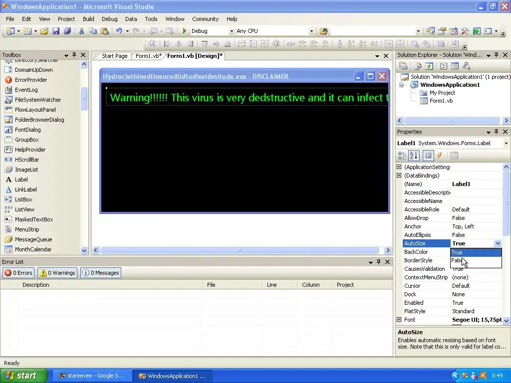Viewport: 511px width, 383px height.
Task: Toggle auto-hide pin on Solution Explorer
Action: pyautogui.click(x=497, y=55)
